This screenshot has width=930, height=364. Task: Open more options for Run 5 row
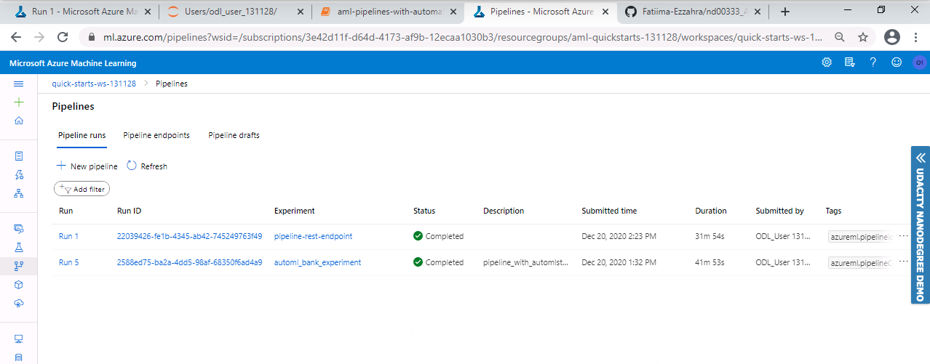tap(904, 262)
